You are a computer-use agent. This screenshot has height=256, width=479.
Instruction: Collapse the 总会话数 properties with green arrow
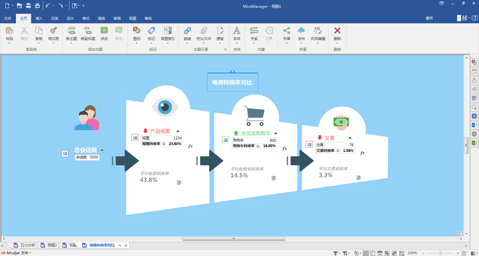coord(102,150)
